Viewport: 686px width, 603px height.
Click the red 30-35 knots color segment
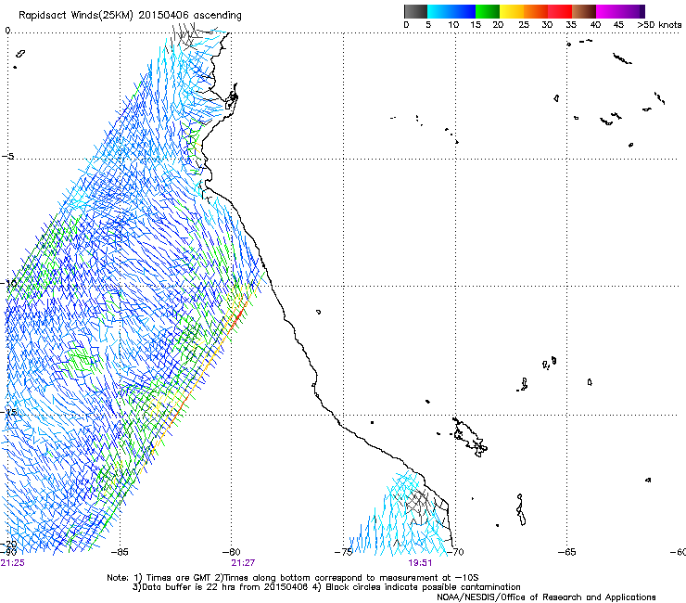pos(560,11)
